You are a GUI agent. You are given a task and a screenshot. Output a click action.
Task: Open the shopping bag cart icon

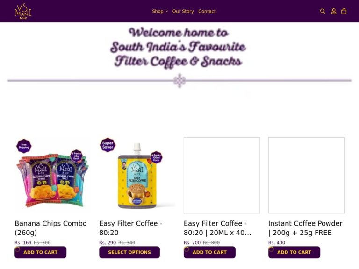344,11
